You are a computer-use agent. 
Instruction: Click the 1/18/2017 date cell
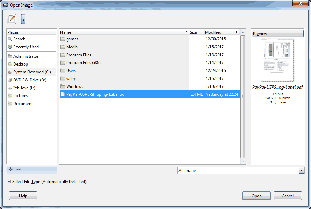click(x=215, y=55)
